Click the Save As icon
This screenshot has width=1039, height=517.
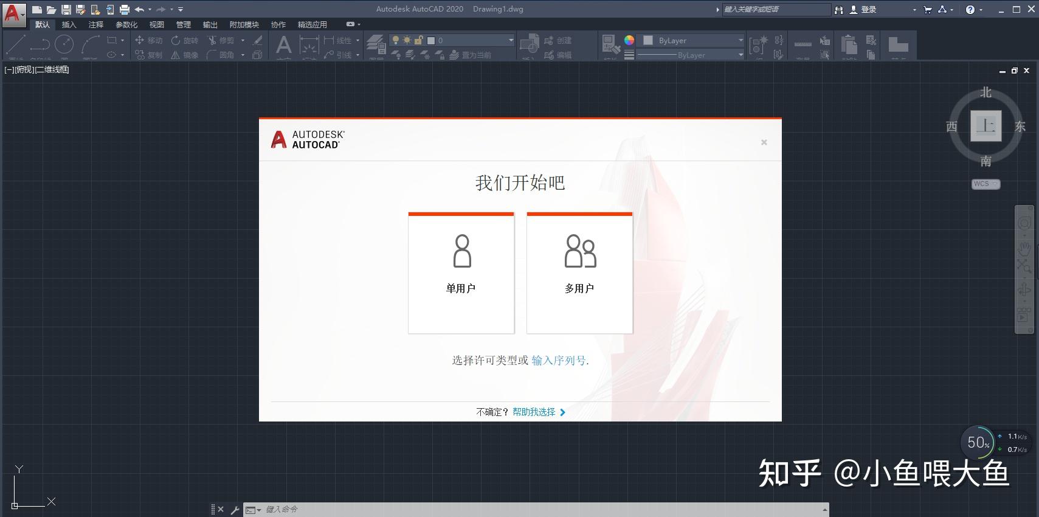click(80, 9)
